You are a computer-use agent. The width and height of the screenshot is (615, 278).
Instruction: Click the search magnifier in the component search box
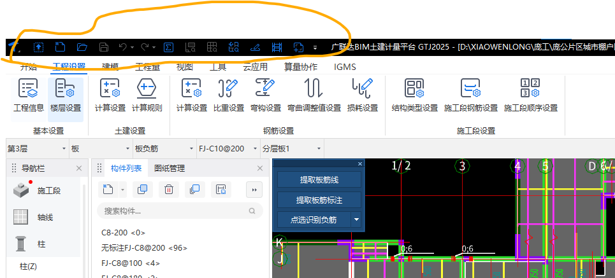pyautogui.click(x=252, y=211)
